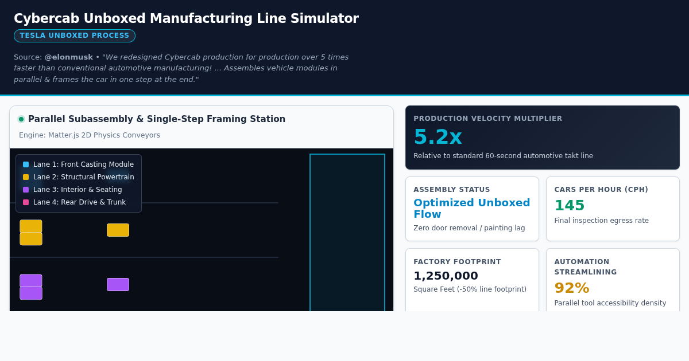
Task: Click the 92% automation streamlining value
Action: click(x=571, y=288)
